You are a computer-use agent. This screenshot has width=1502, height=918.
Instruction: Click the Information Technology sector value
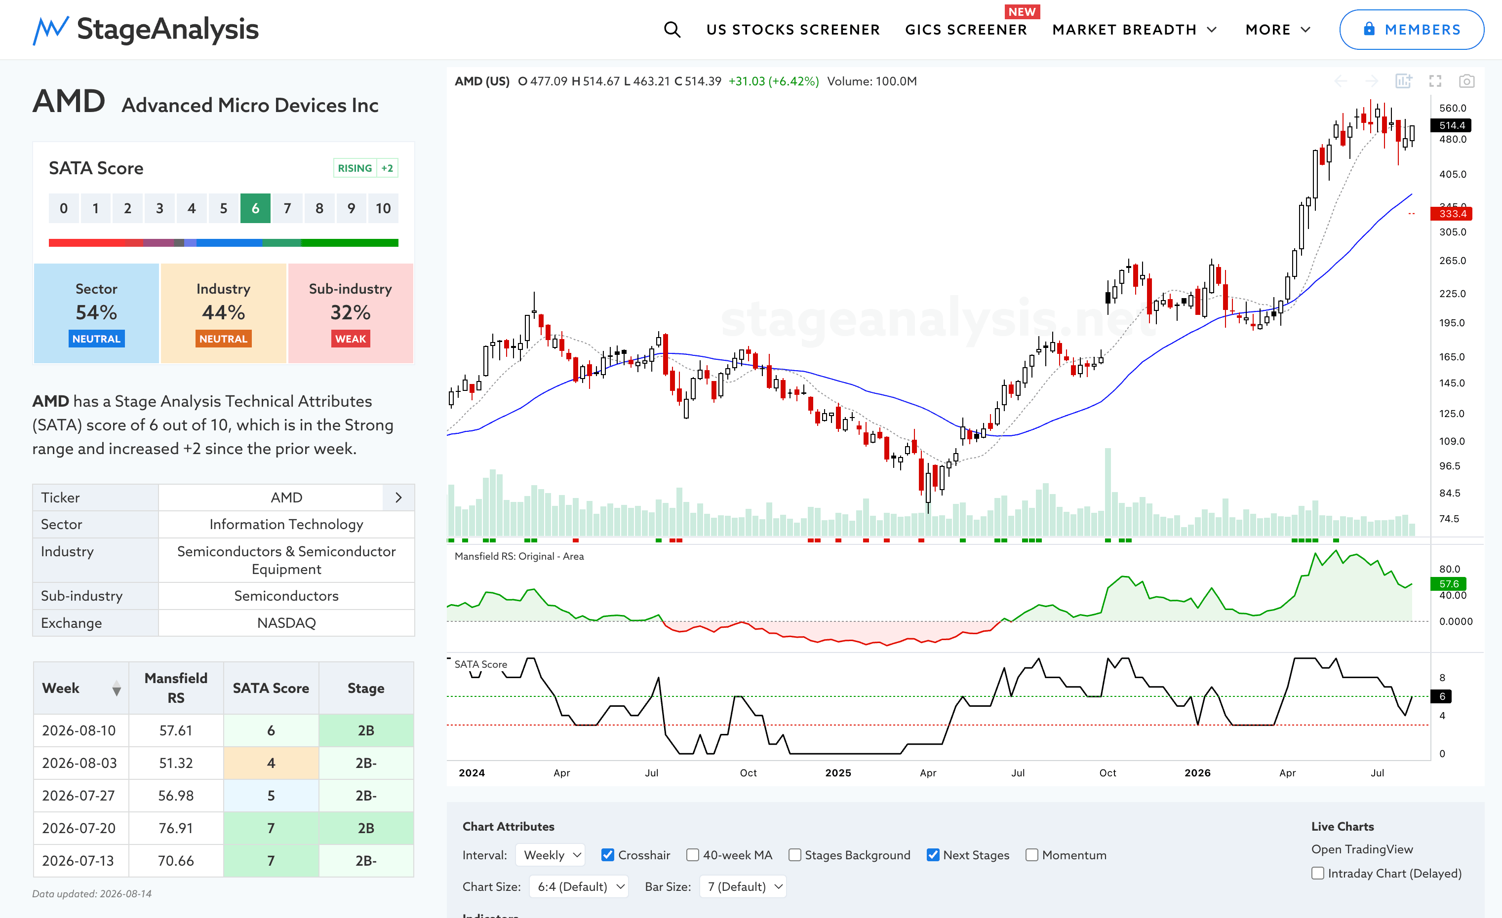286,525
